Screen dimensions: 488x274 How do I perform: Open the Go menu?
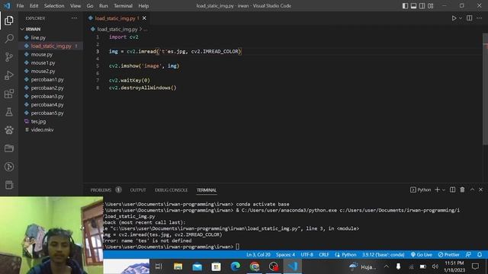(90, 5)
